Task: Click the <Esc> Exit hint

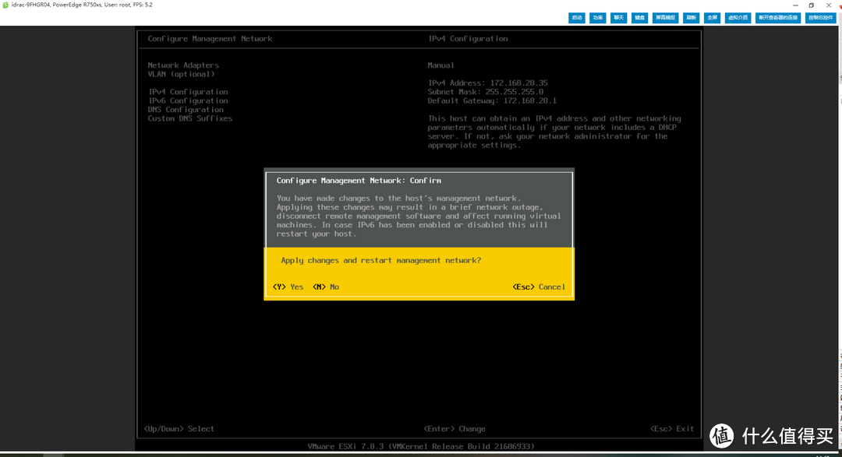Action: click(x=672, y=429)
